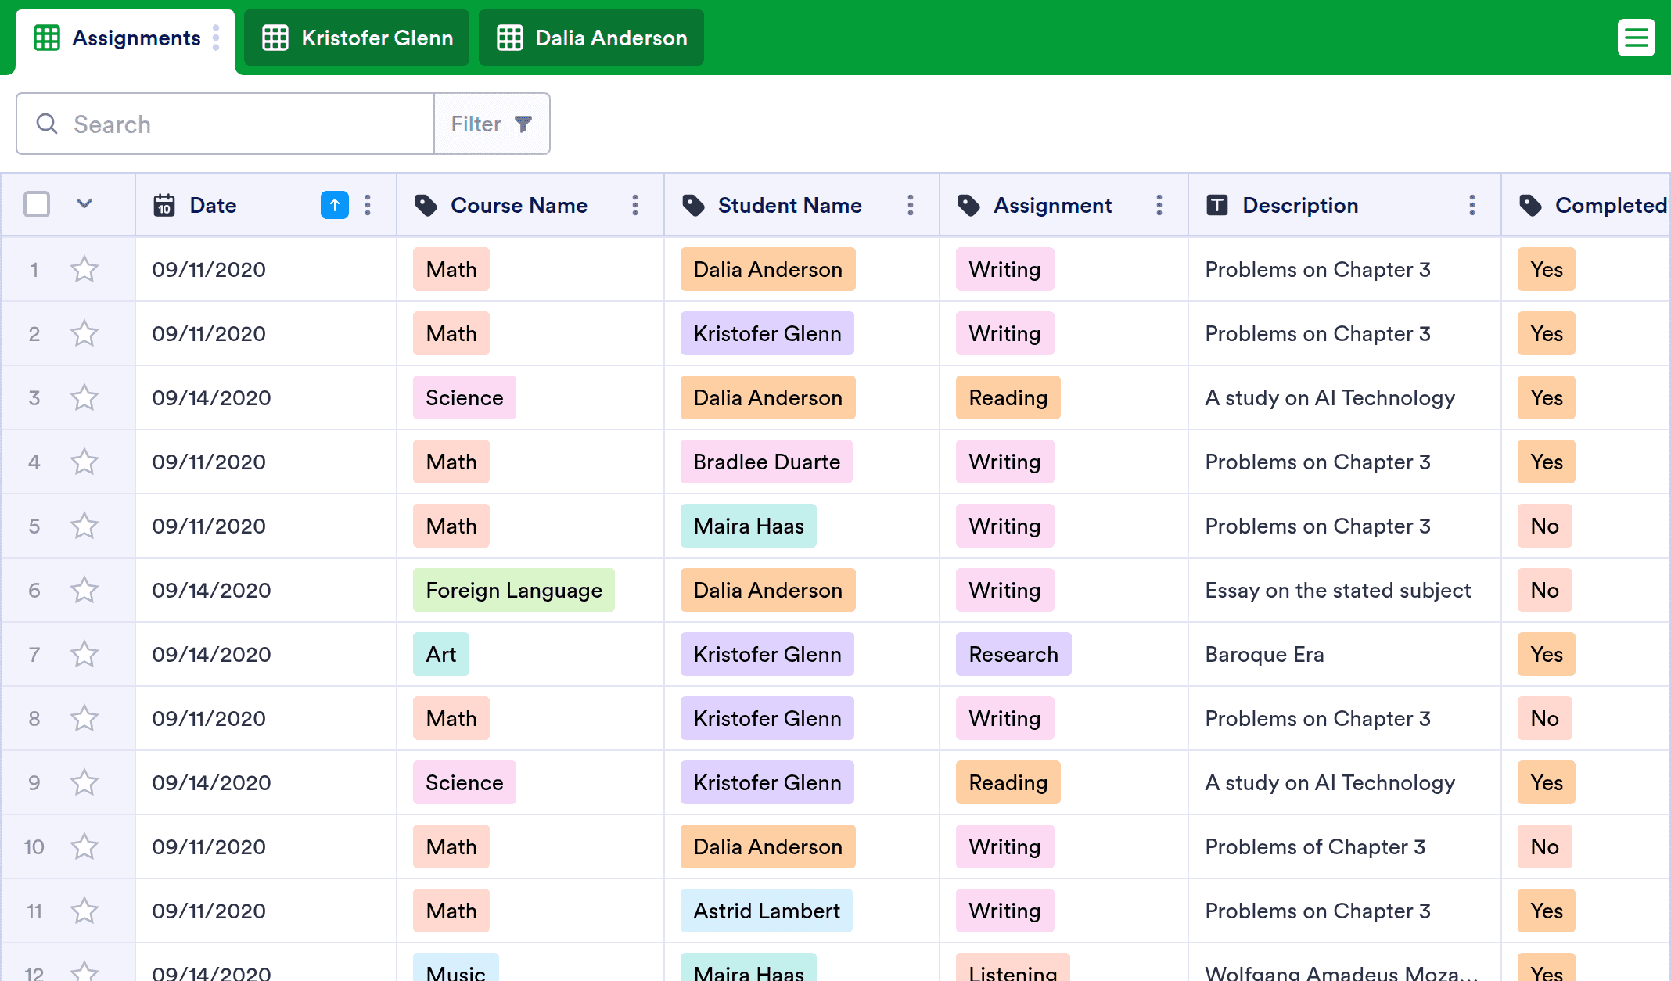Click the Research tag in row 7
Viewport: 1671px width, 981px height.
click(1013, 654)
